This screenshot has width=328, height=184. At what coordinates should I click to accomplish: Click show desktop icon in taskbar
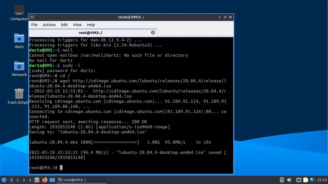pyautogui.click(x=52, y=180)
